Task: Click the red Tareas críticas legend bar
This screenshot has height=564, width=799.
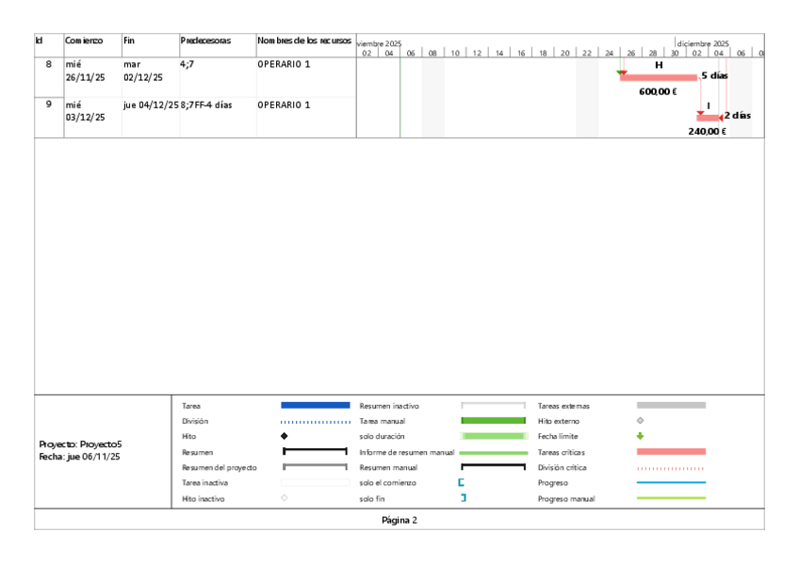Action: [671, 452]
